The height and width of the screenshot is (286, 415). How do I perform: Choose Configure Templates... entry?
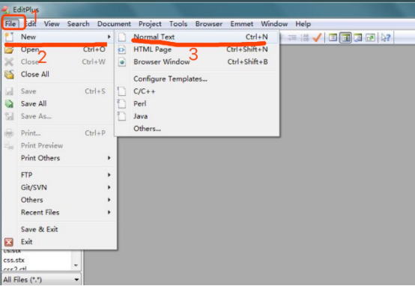(170, 79)
